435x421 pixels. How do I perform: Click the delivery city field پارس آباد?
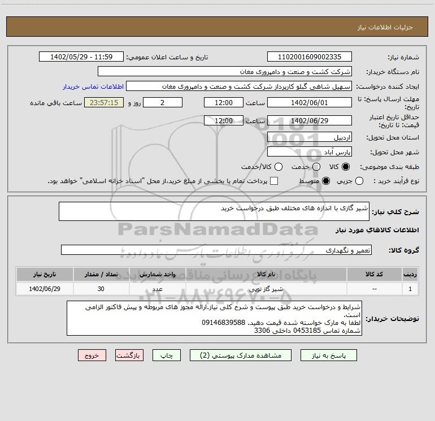pyautogui.click(x=310, y=152)
